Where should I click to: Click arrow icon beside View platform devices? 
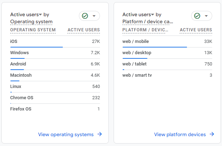click(212, 134)
